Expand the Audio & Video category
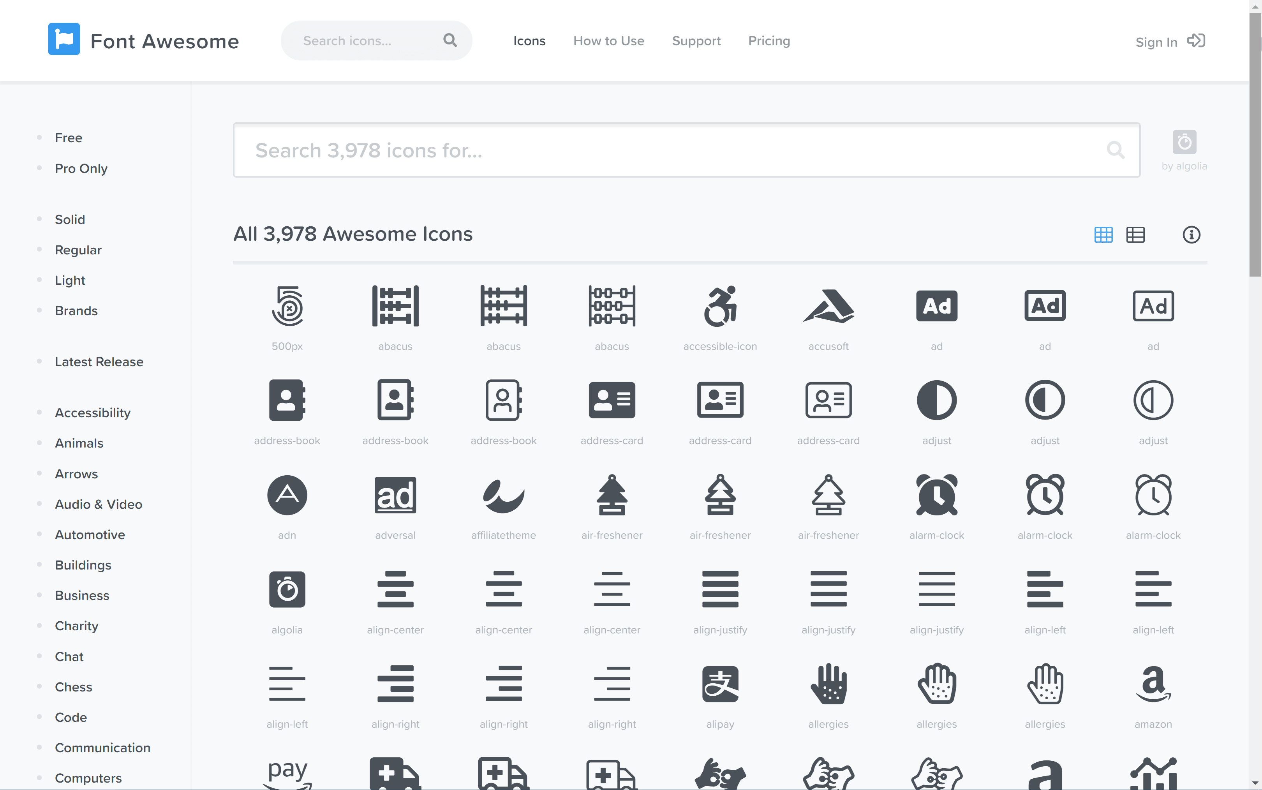This screenshot has width=1262, height=790. coord(98,503)
